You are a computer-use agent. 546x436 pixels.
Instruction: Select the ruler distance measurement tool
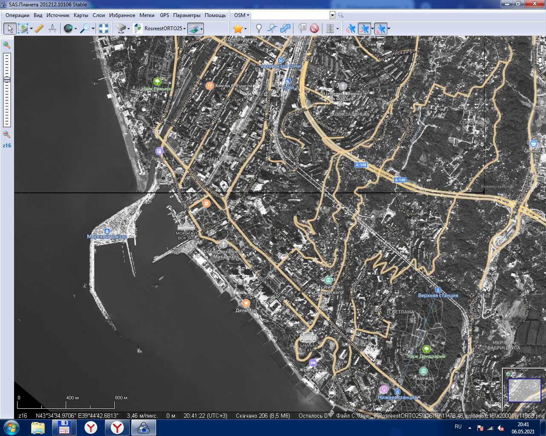tap(39, 29)
